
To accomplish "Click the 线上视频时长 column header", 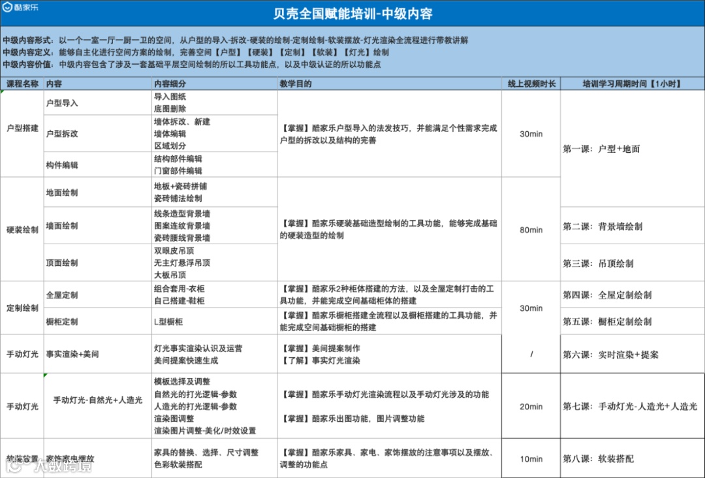I will (x=531, y=84).
